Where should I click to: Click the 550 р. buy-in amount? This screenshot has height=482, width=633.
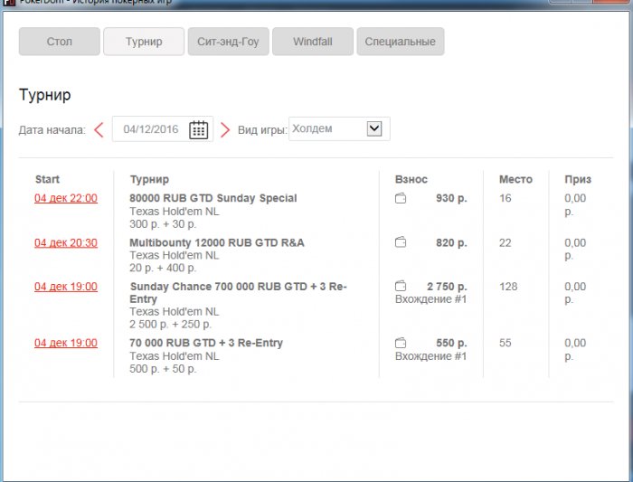click(451, 343)
